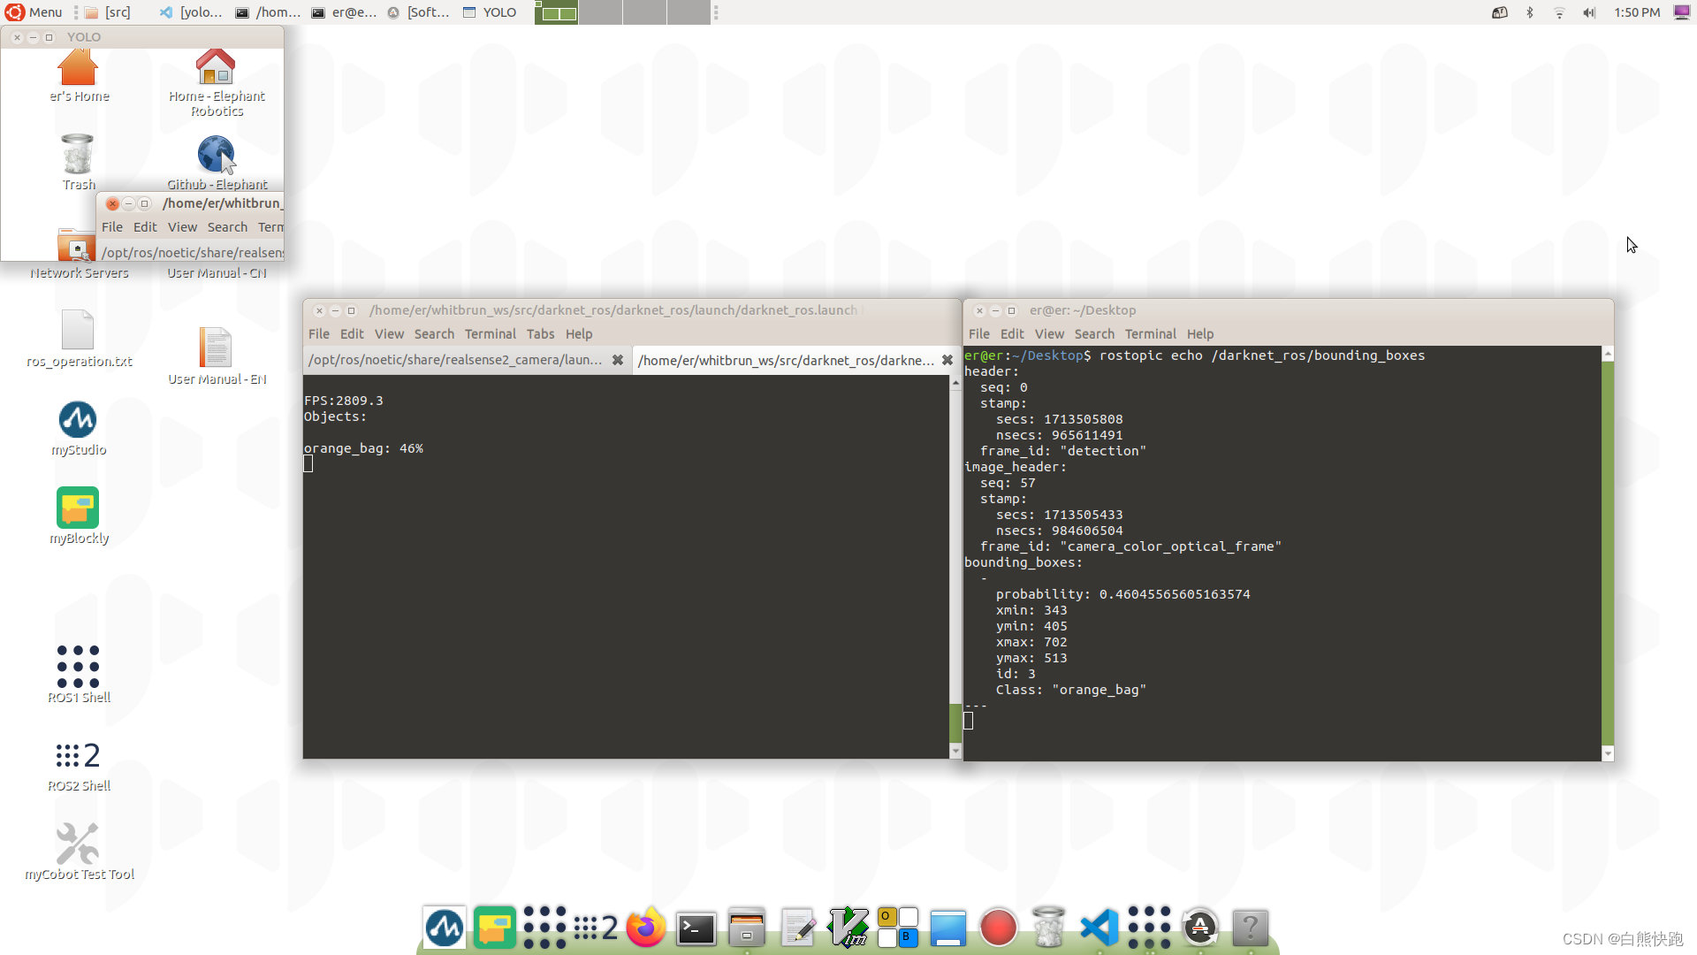Launch myBlockly from the dock
Image resolution: width=1697 pixels, height=955 pixels.
pos(496,928)
